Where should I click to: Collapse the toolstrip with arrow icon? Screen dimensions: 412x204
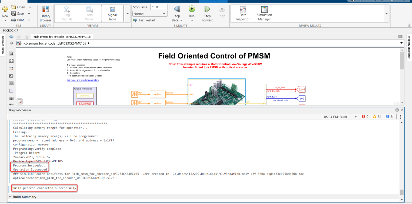(x=409, y=25)
